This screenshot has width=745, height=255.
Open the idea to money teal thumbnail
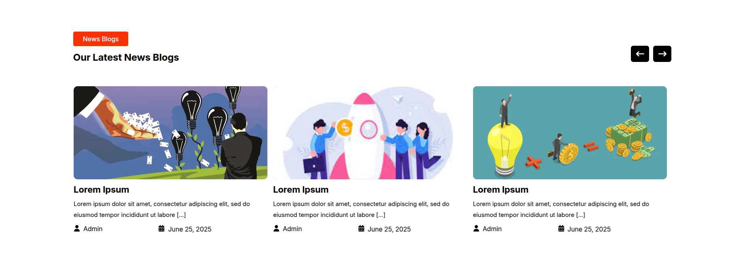[x=570, y=133]
